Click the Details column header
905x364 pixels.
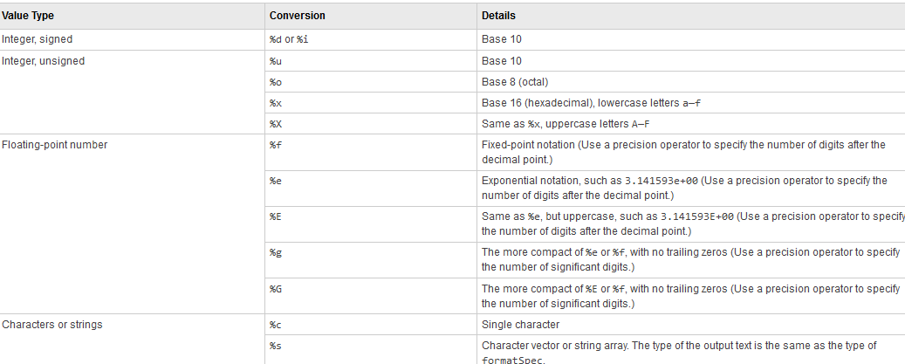498,16
